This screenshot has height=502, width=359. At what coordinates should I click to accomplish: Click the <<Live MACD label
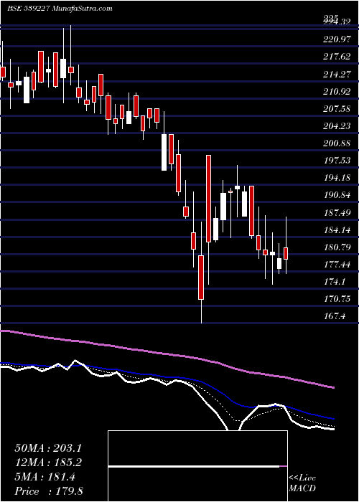pos(302,483)
